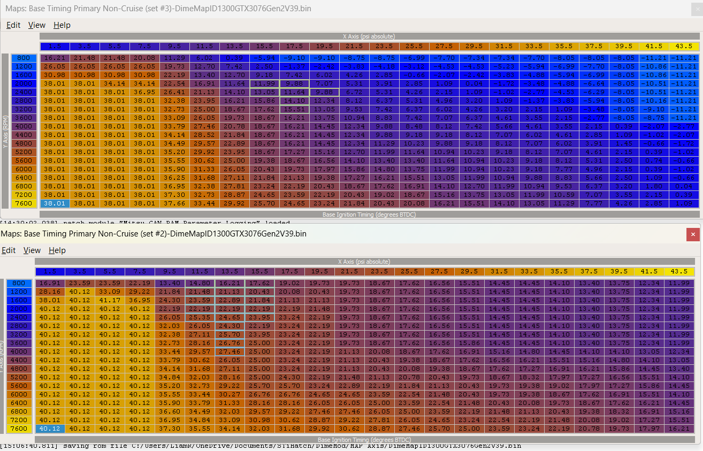Click 4000 RPM row header in set #2 map
Screen dimensions: 703x451
click(19, 351)
